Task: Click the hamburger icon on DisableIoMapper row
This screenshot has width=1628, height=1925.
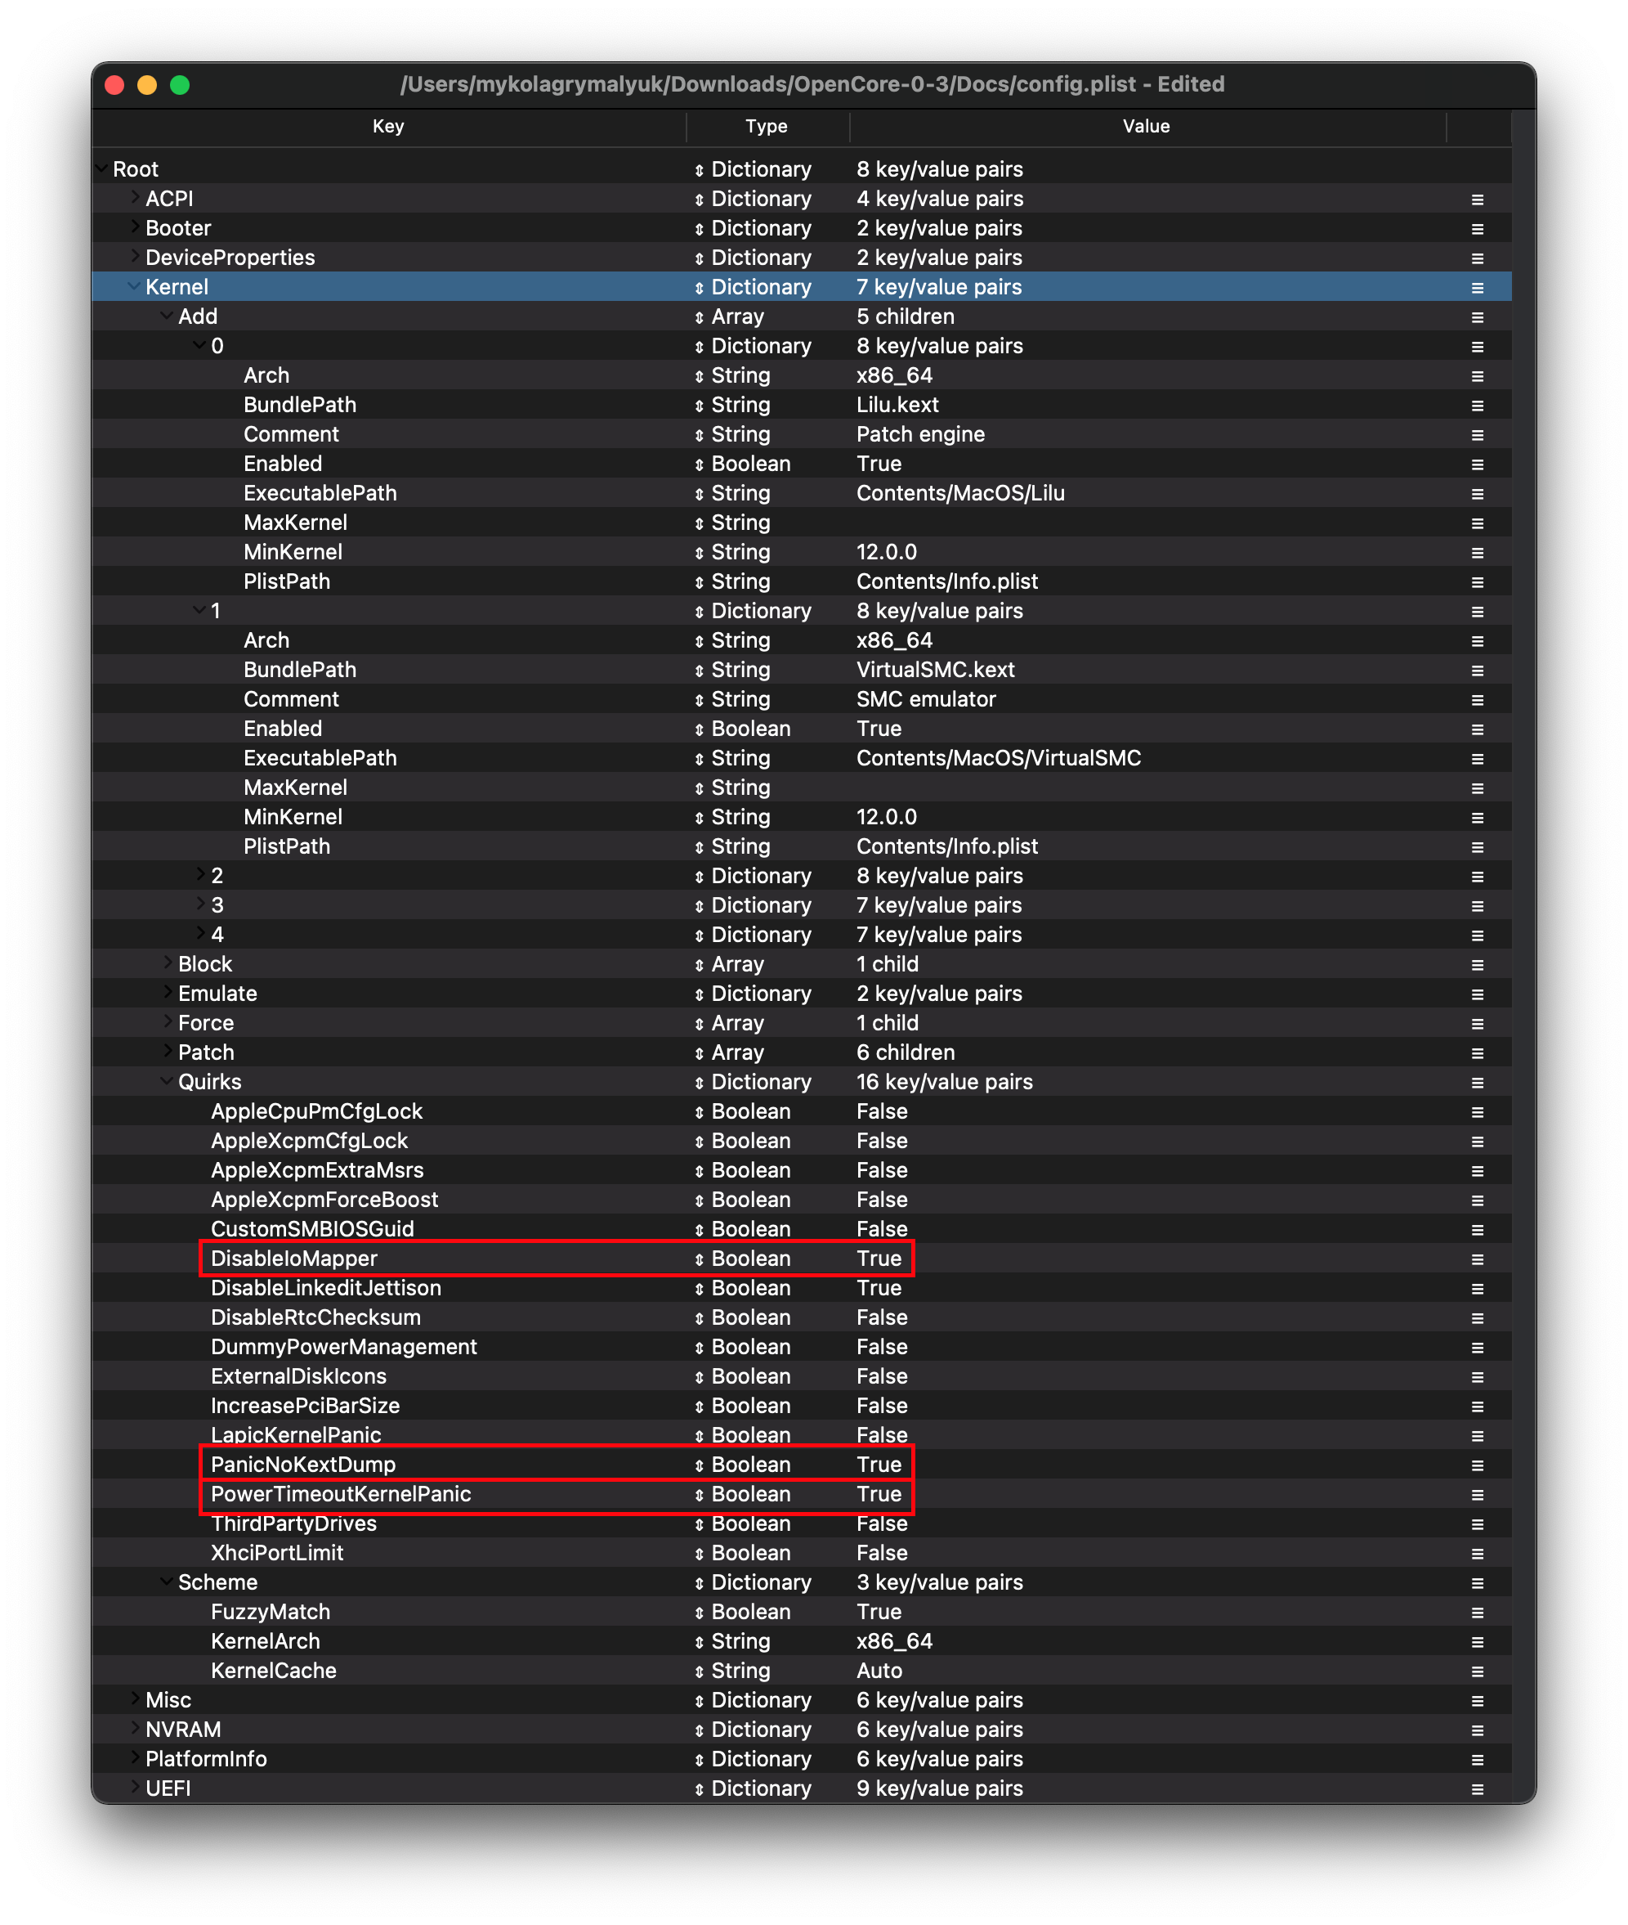Action: (1477, 1259)
